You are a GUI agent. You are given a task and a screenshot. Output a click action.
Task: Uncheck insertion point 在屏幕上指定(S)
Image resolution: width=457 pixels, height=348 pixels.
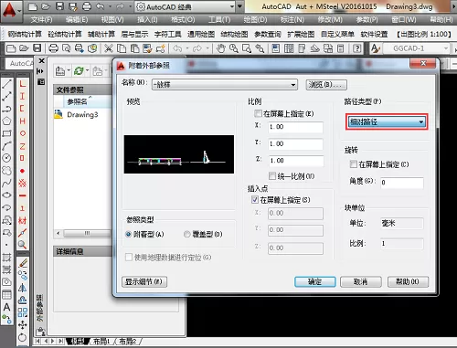255,200
